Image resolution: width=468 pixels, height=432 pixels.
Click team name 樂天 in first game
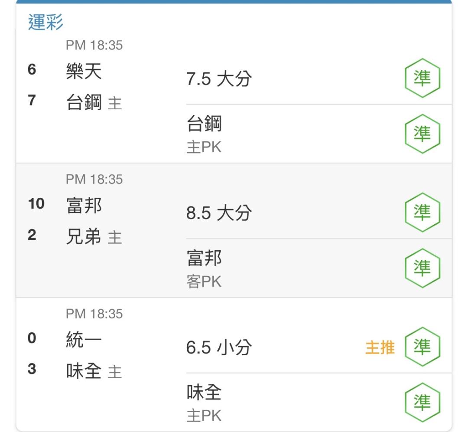click(84, 71)
